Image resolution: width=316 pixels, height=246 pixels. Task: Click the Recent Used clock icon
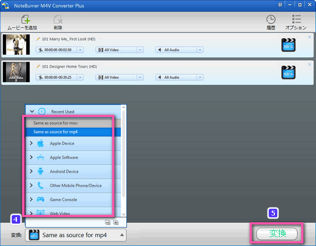(x=42, y=111)
